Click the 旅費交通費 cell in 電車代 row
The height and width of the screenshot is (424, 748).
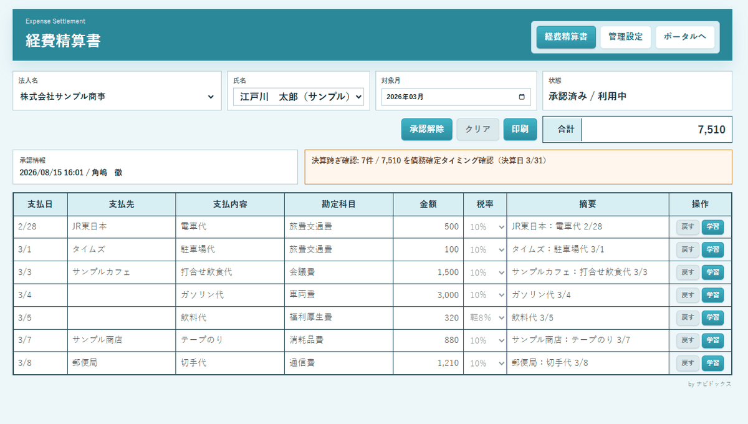click(x=338, y=227)
